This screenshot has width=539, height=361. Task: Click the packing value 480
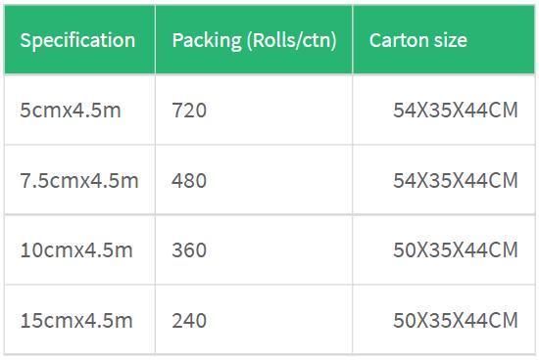tap(189, 180)
